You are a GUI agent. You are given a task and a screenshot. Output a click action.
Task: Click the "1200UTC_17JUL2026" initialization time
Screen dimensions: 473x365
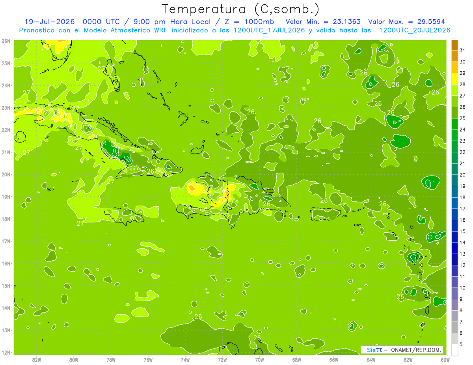[269, 30]
